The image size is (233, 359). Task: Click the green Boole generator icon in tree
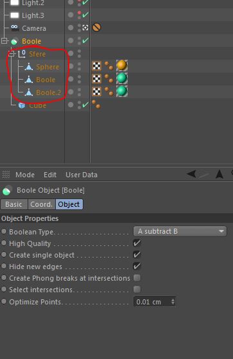click(x=14, y=41)
